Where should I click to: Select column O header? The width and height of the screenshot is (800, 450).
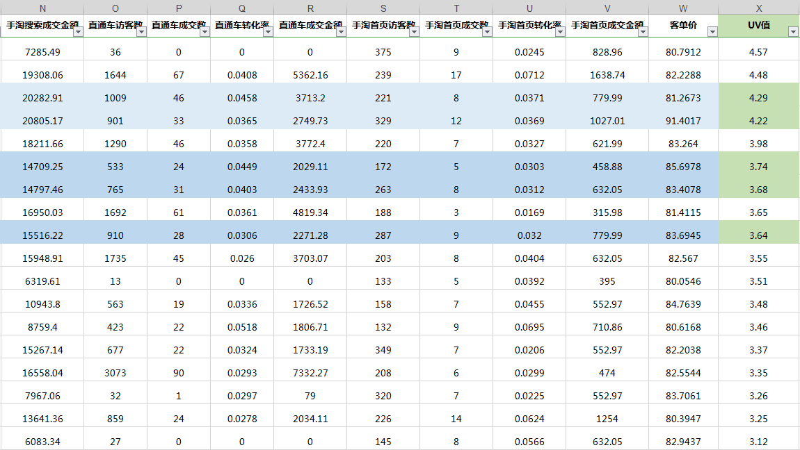click(115, 8)
